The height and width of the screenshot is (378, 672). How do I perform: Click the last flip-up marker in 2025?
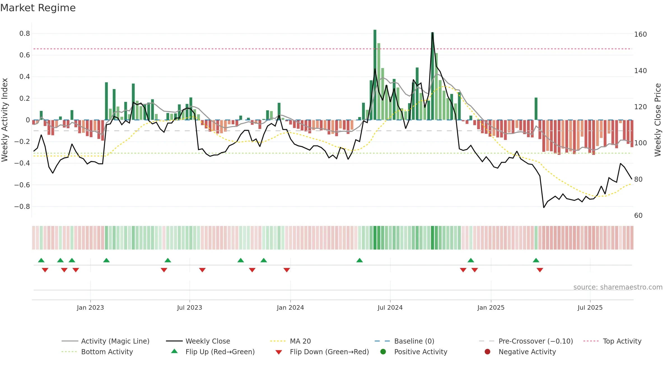click(x=536, y=260)
